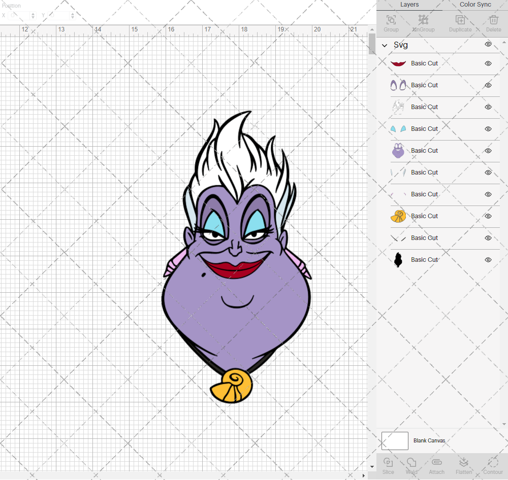Viewport: 508px width, 480px height.
Task: Hide the white hair layer
Action: (x=488, y=107)
